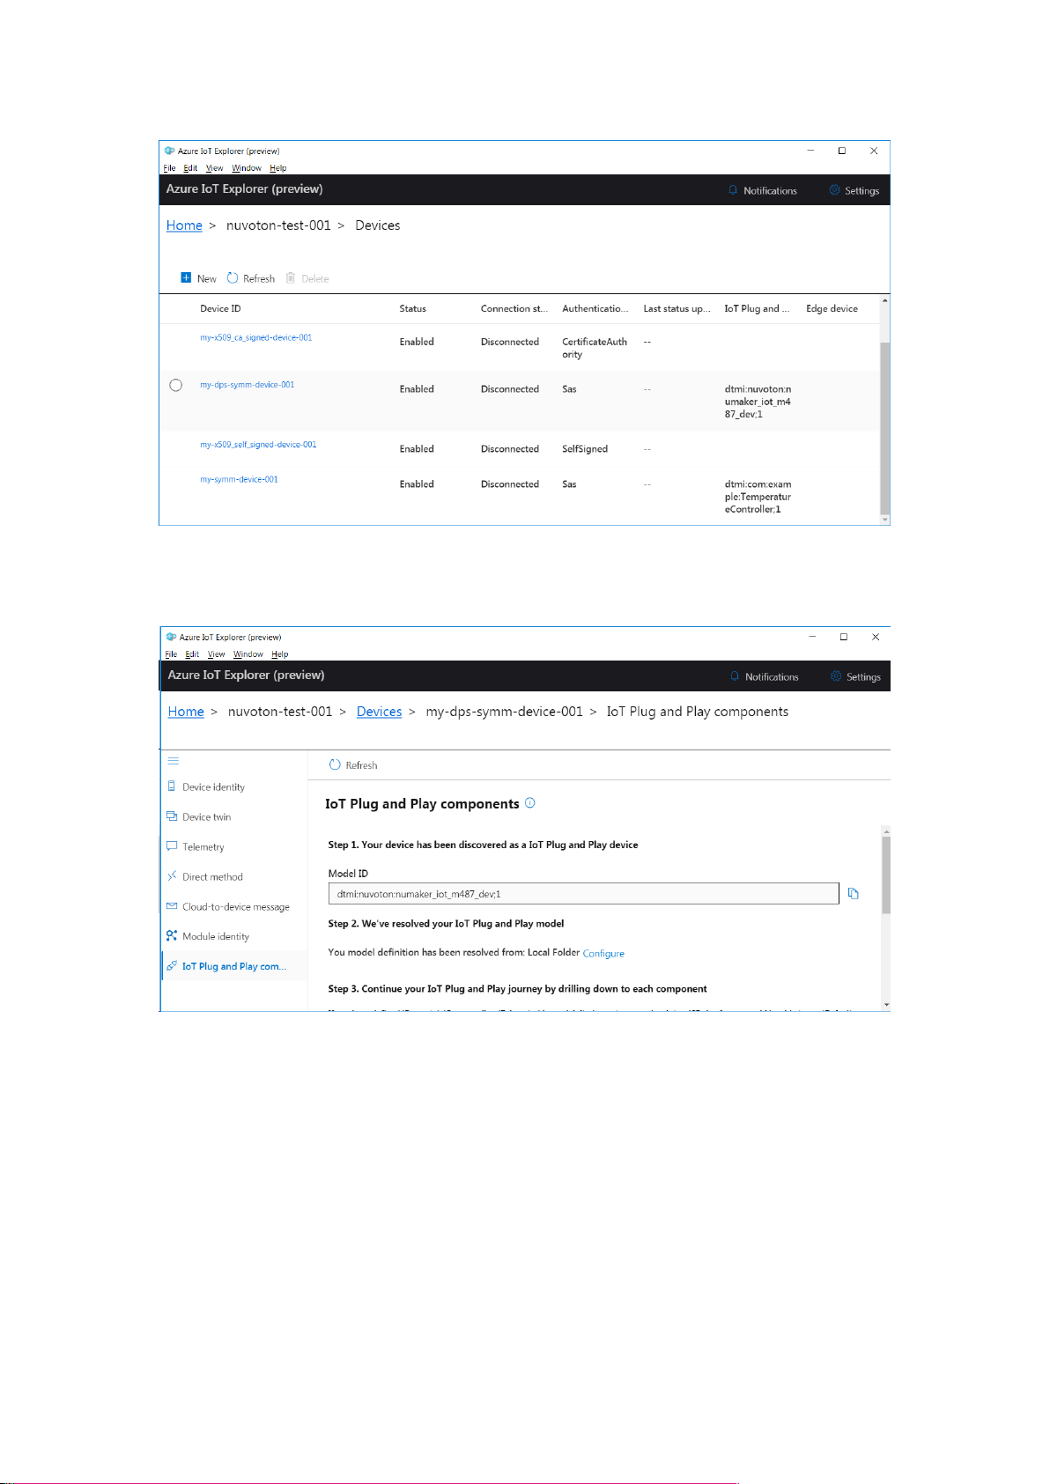Collapse the side navigation hamburger menu
This screenshot has width=1050, height=1484.
[174, 760]
